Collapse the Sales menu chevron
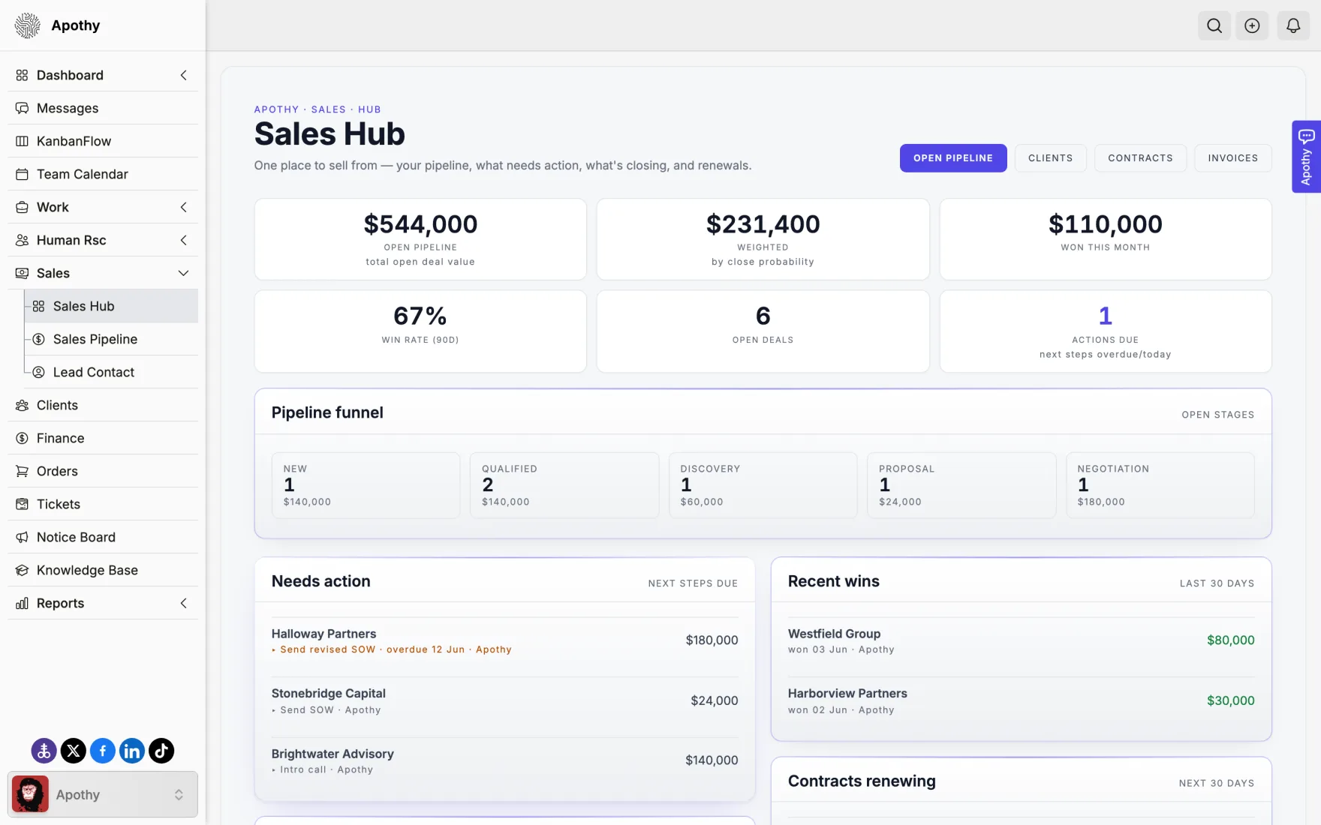The image size is (1321, 825). (x=183, y=273)
